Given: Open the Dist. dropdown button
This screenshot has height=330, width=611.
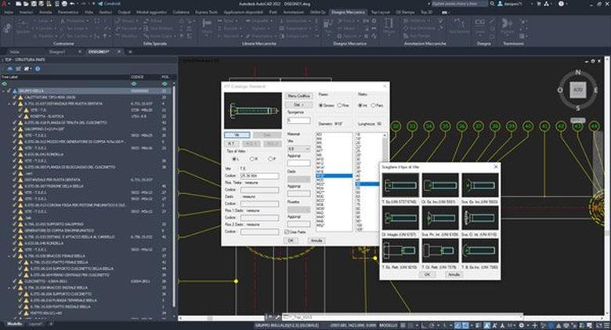Looking at the screenshot, I should coord(292,104).
